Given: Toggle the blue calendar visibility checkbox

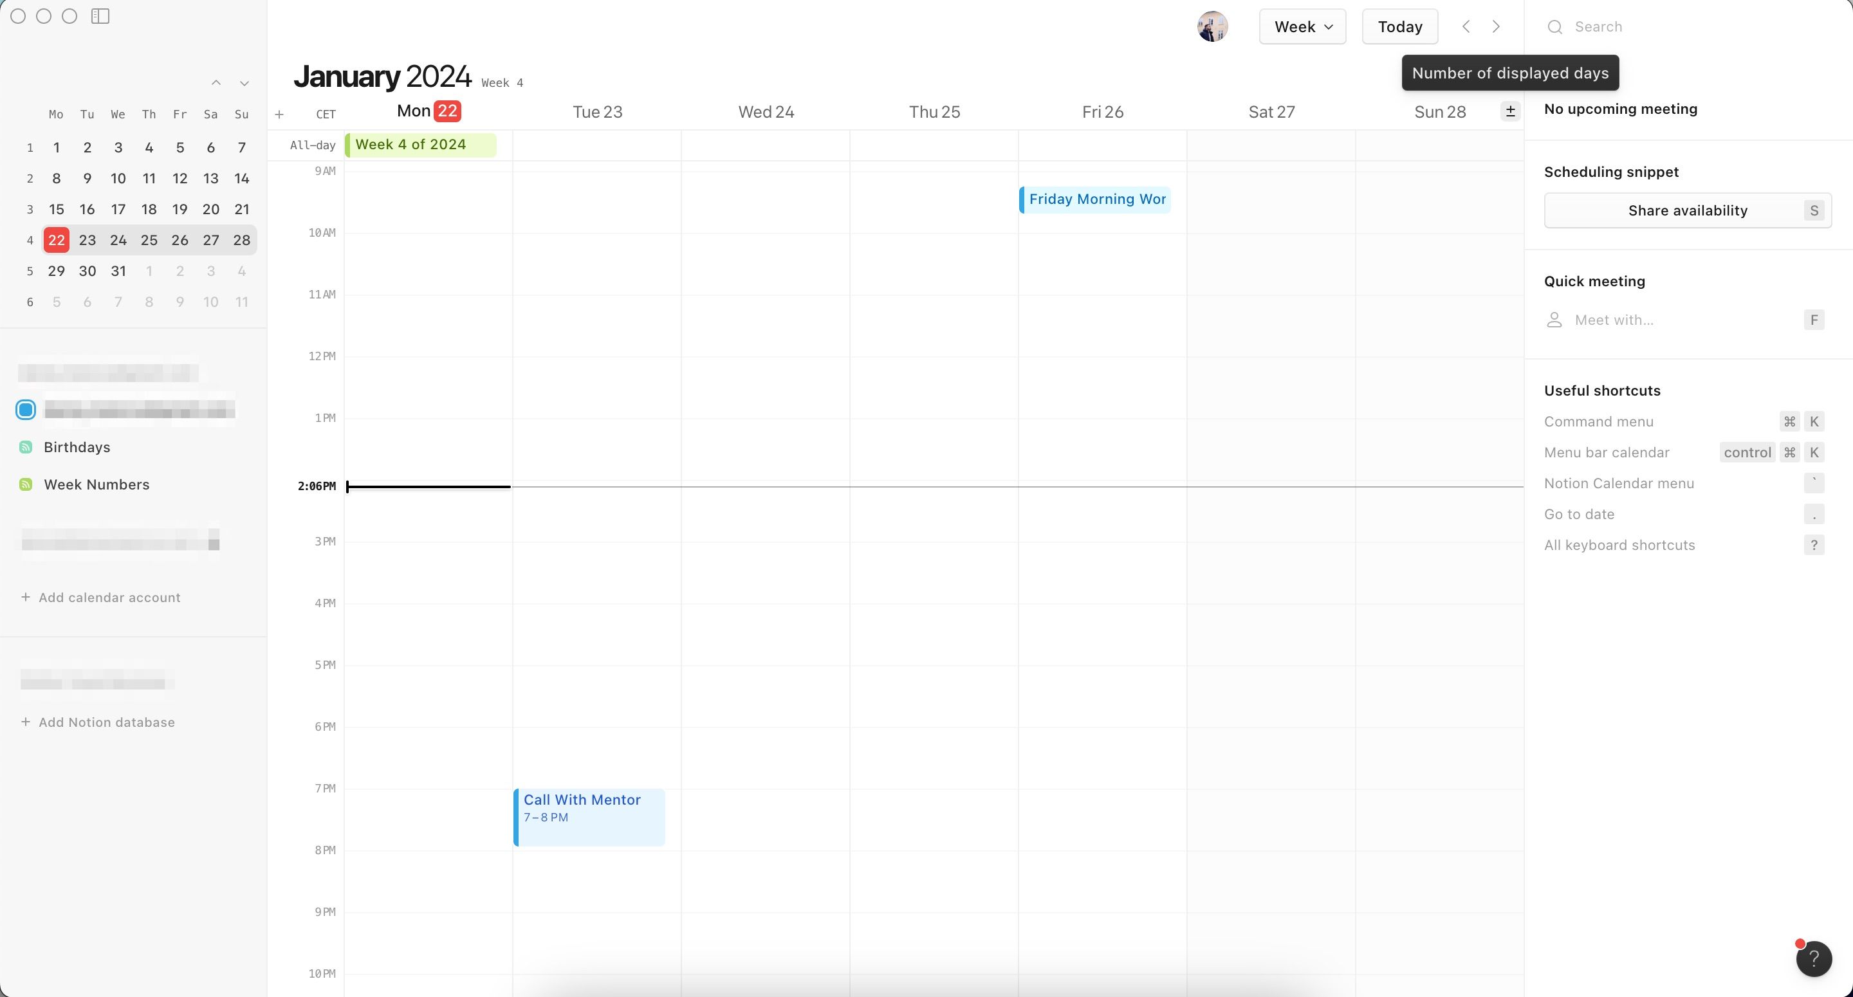Looking at the screenshot, I should coord(26,409).
